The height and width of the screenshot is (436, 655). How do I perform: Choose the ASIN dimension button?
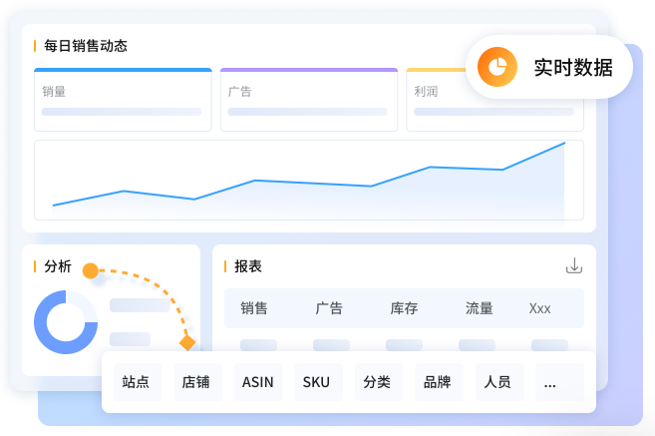click(x=257, y=381)
